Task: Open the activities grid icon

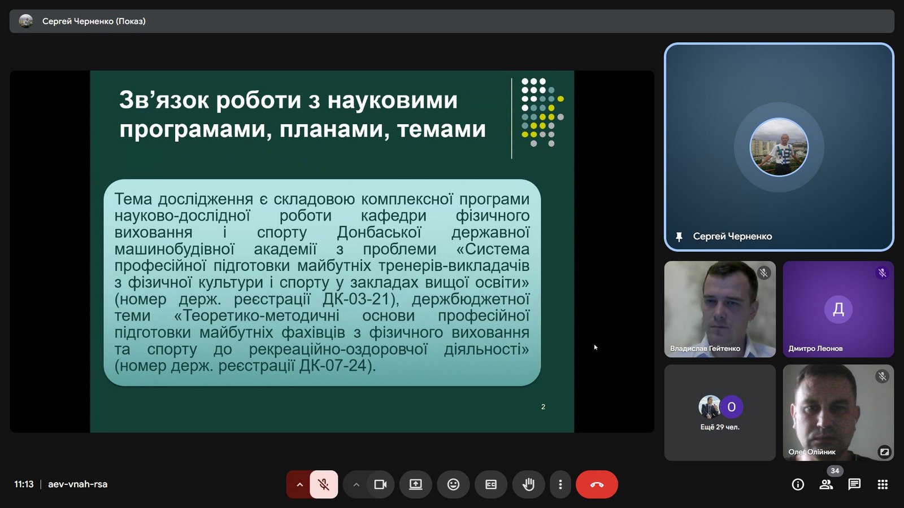Action: [x=883, y=484]
